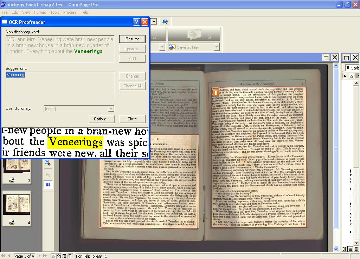Screen dimensions: 360x259
Task: Click text editor scrollbar down arrow
Action: (x=356, y=243)
